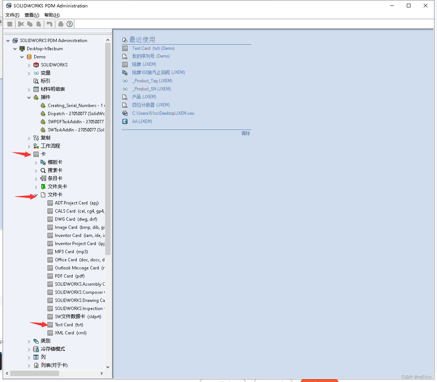Select the 卡 card icon
The image size is (437, 382).
[x=36, y=154]
